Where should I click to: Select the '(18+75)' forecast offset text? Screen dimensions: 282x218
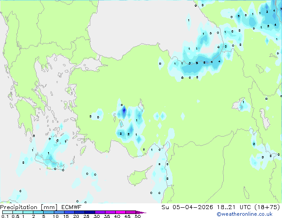(267, 207)
